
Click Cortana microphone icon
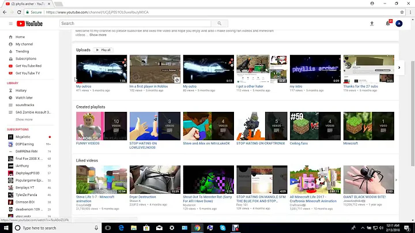click(x=96, y=228)
